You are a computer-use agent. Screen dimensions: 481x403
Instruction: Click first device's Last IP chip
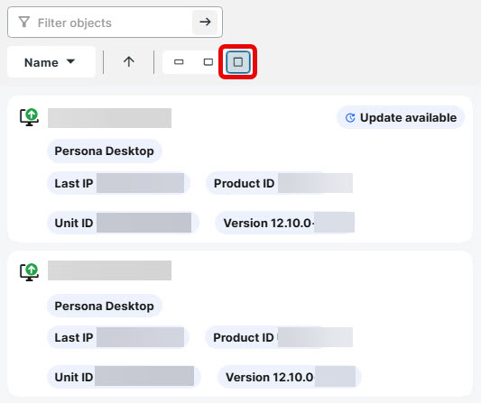[x=118, y=183]
